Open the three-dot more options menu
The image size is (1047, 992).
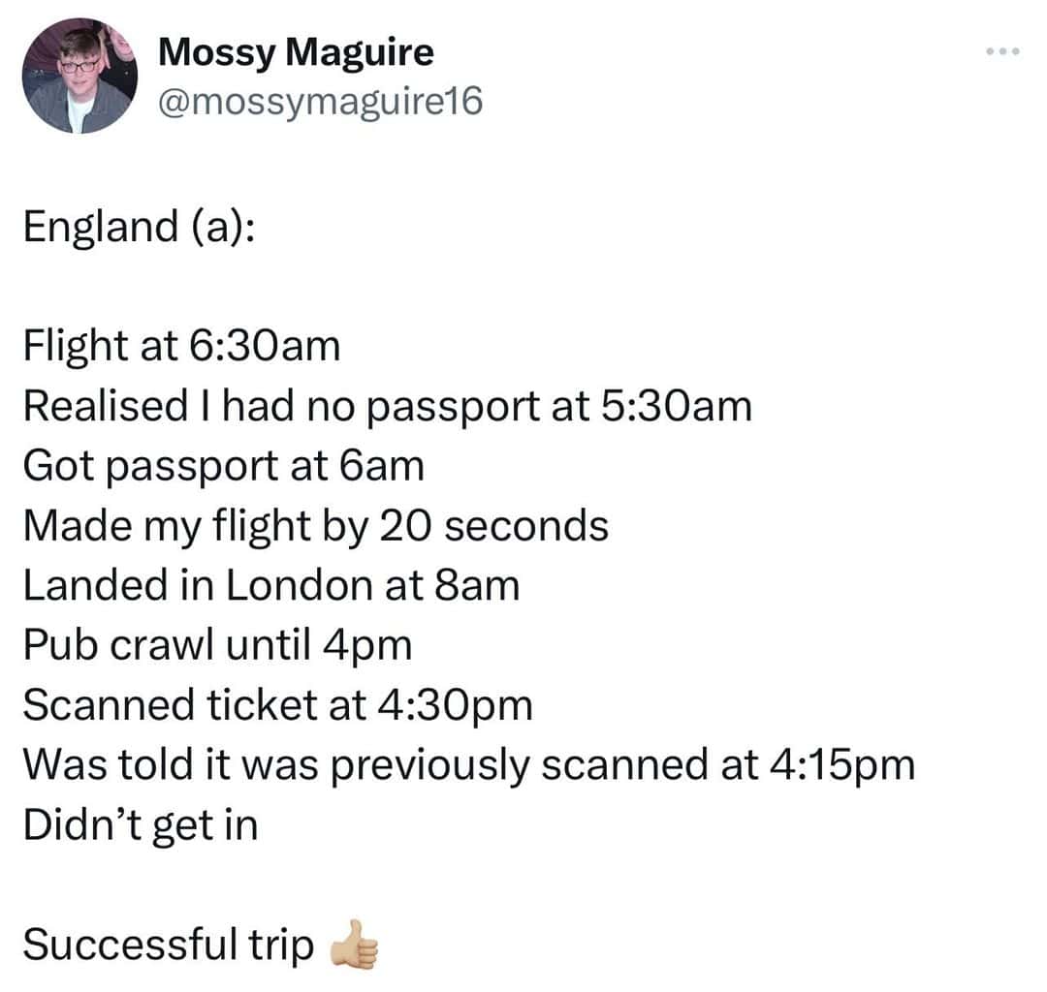(x=1002, y=51)
